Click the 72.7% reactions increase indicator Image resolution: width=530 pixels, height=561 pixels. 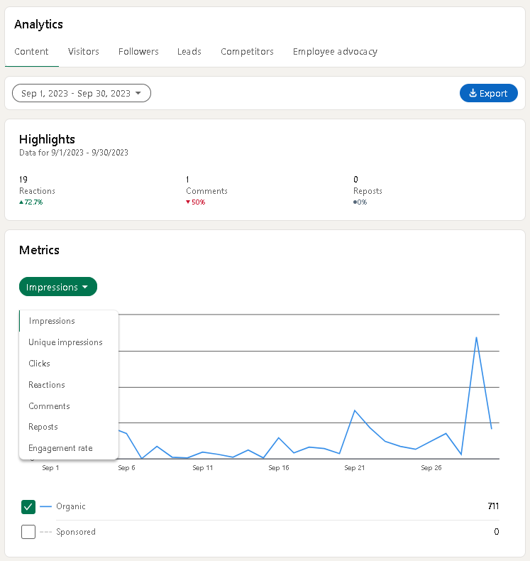coord(31,202)
